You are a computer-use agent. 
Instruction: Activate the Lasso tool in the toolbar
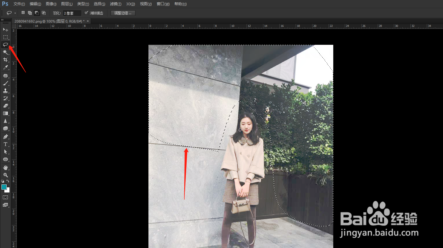pos(5,45)
